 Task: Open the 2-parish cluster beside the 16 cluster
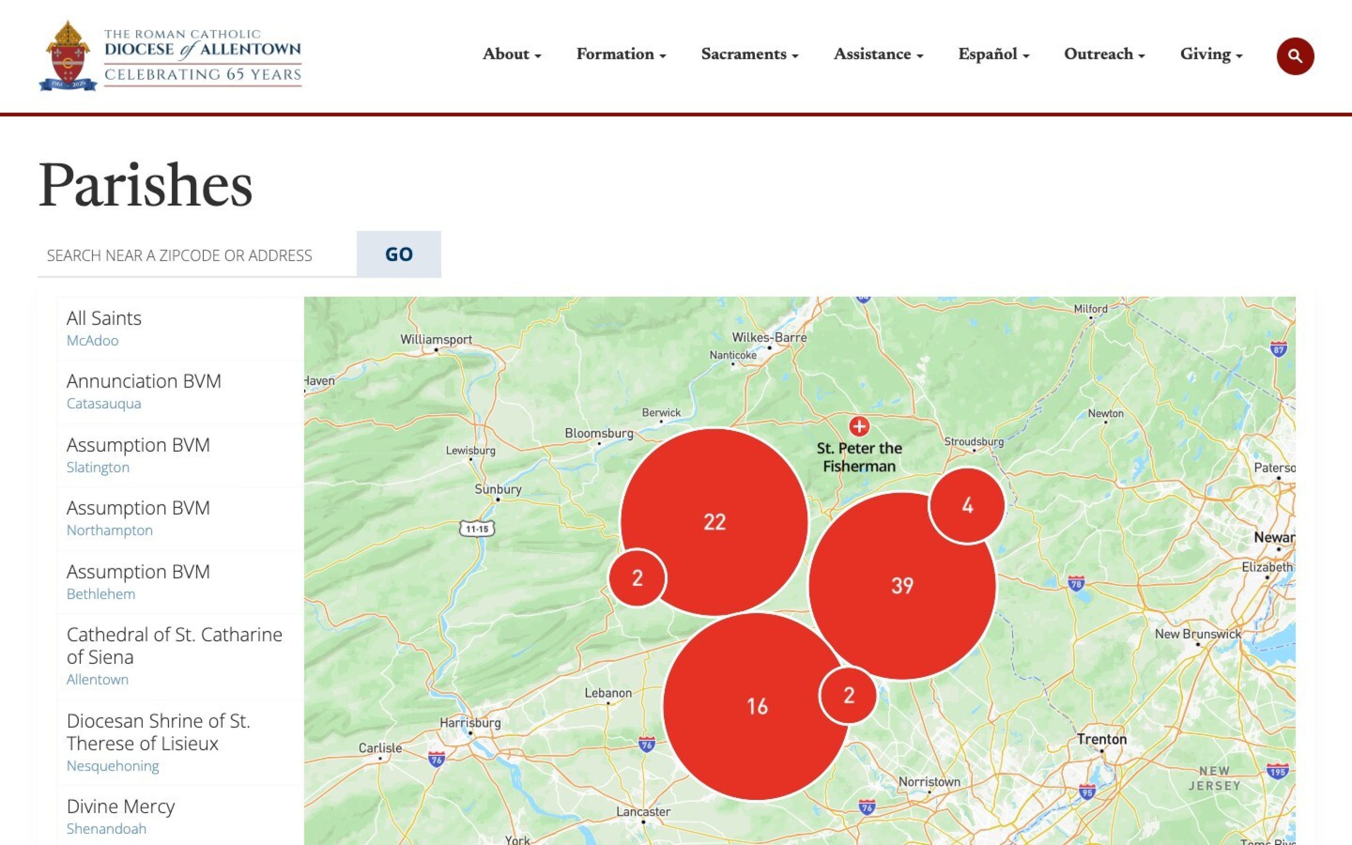pyautogui.click(x=848, y=696)
